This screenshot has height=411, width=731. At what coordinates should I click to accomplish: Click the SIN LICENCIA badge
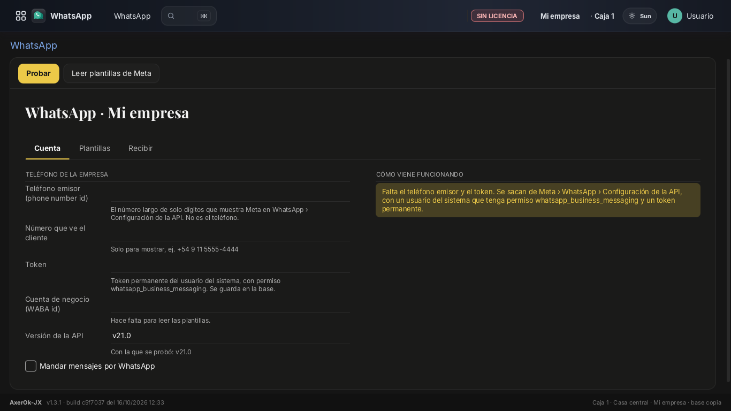click(497, 16)
